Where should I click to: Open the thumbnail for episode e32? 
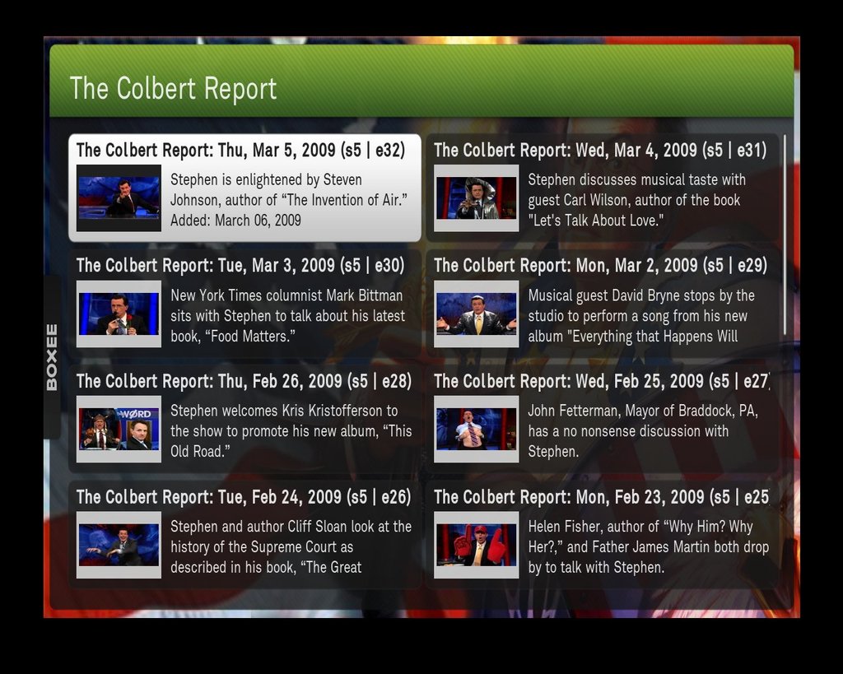119,198
